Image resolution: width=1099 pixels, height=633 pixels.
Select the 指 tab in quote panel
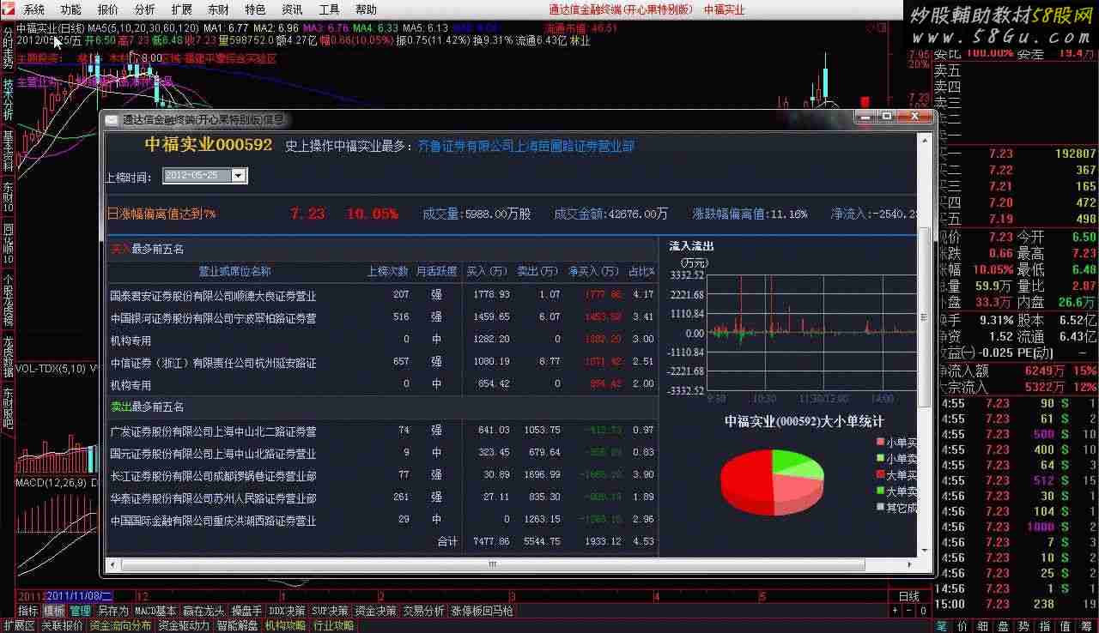coord(1045,625)
